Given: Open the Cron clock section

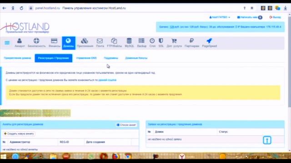Looking at the screenshot, I should tap(152, 43).
